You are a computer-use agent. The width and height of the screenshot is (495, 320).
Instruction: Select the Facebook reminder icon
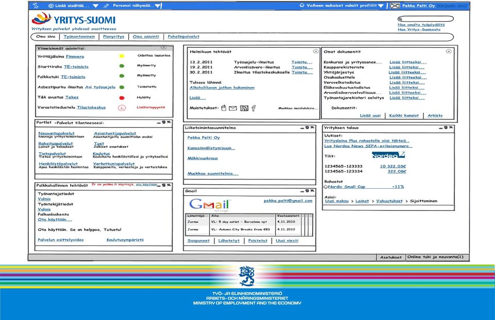coord(254,109)
